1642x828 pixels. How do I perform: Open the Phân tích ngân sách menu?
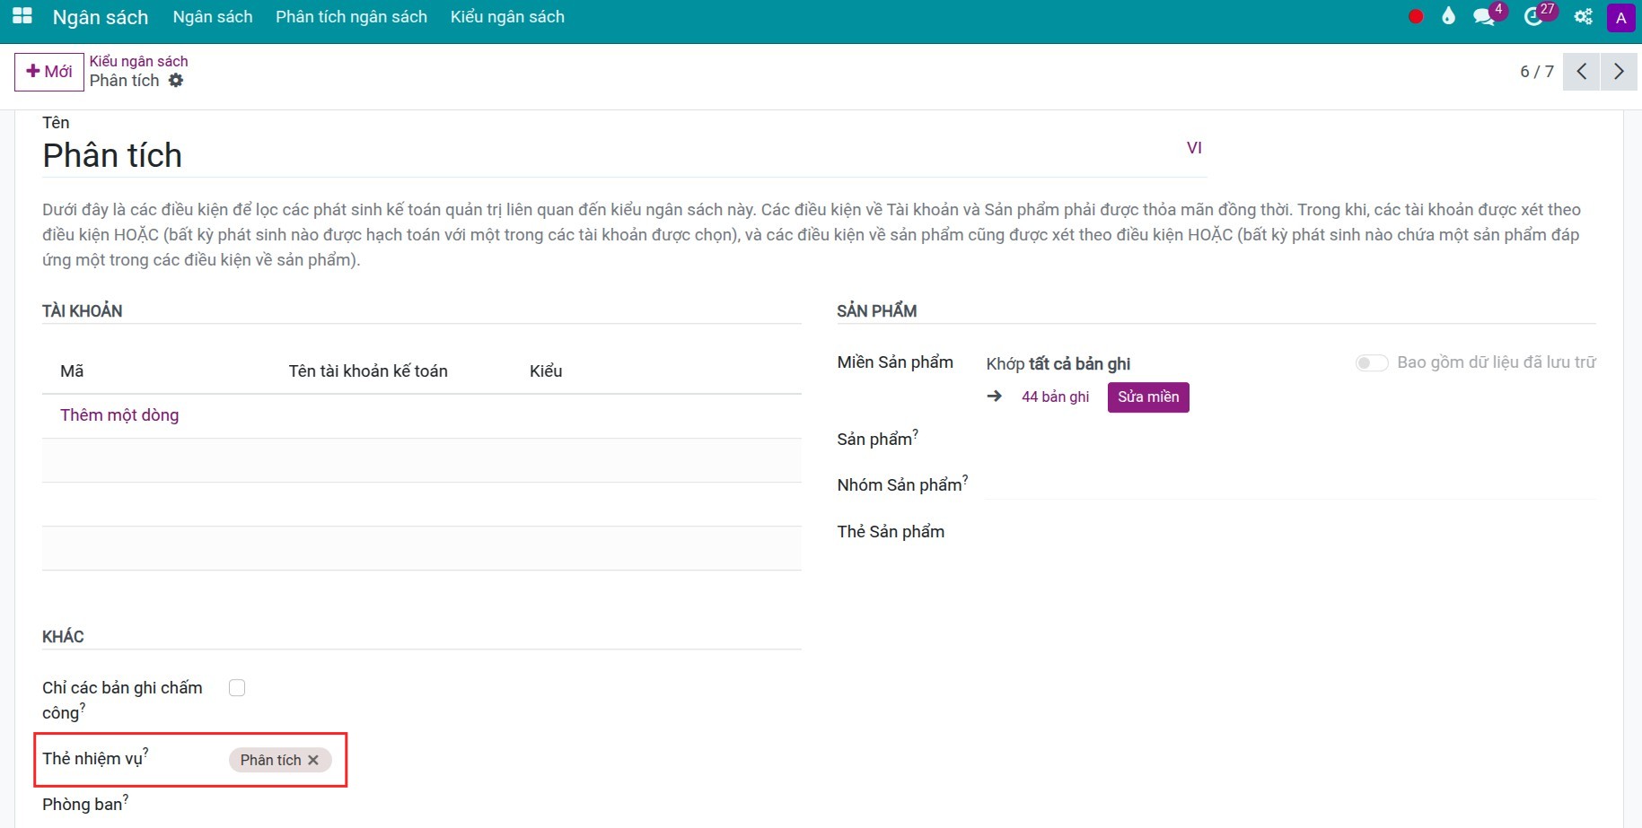351,17
